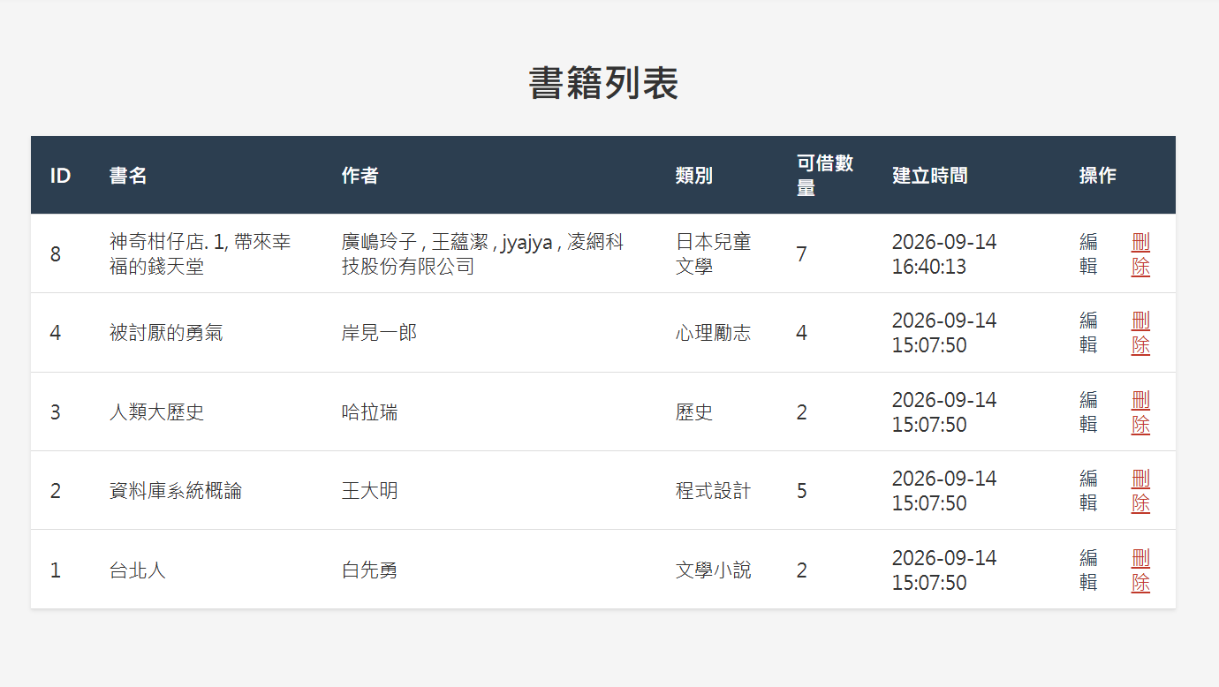Click the 操作 column header
1219x687 pixels.
tap(1098, 176)
